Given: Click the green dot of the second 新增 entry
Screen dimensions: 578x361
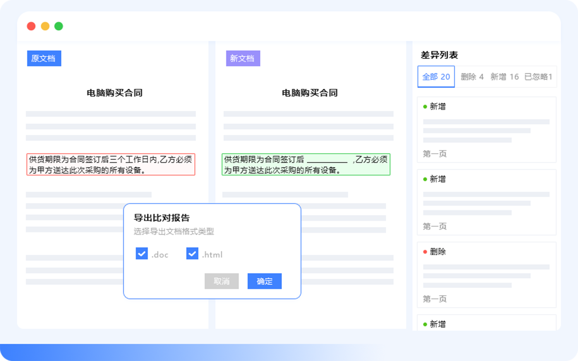Looking at the screenshot, I should click(425, 179).
